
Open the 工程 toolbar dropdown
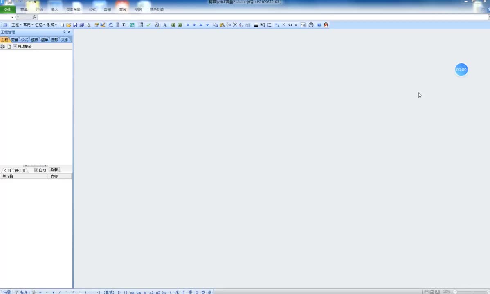[16, 25]
